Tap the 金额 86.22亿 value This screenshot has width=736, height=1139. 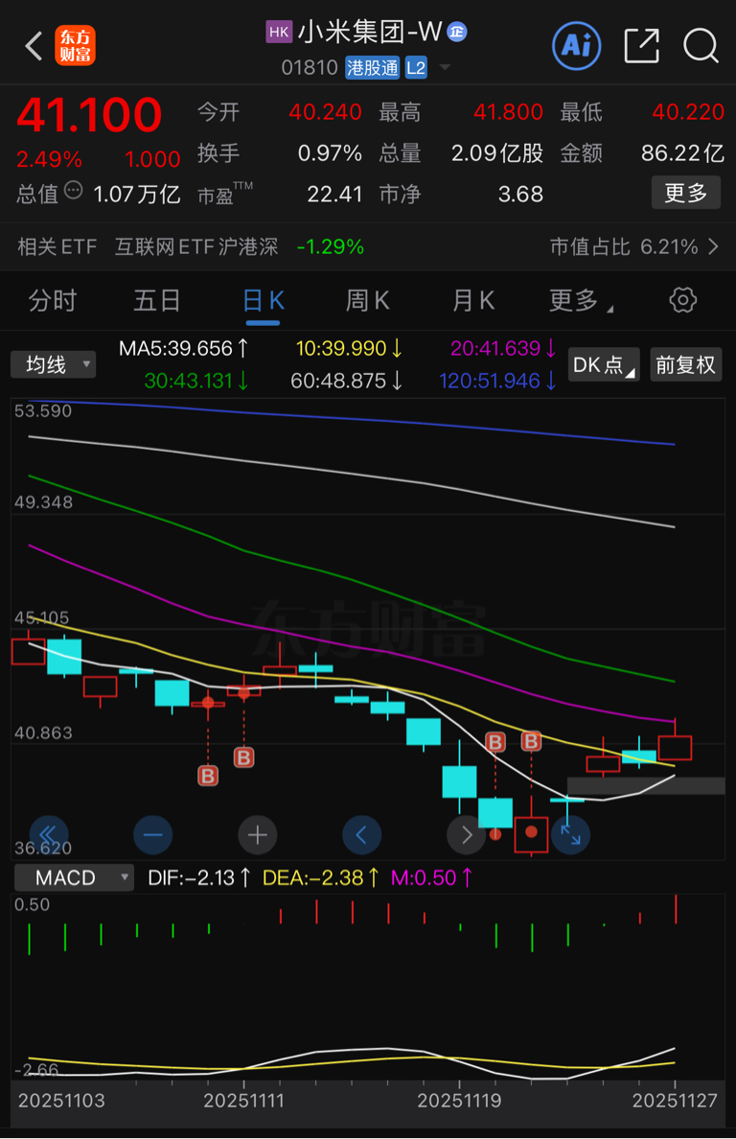[x=683, y=153]
